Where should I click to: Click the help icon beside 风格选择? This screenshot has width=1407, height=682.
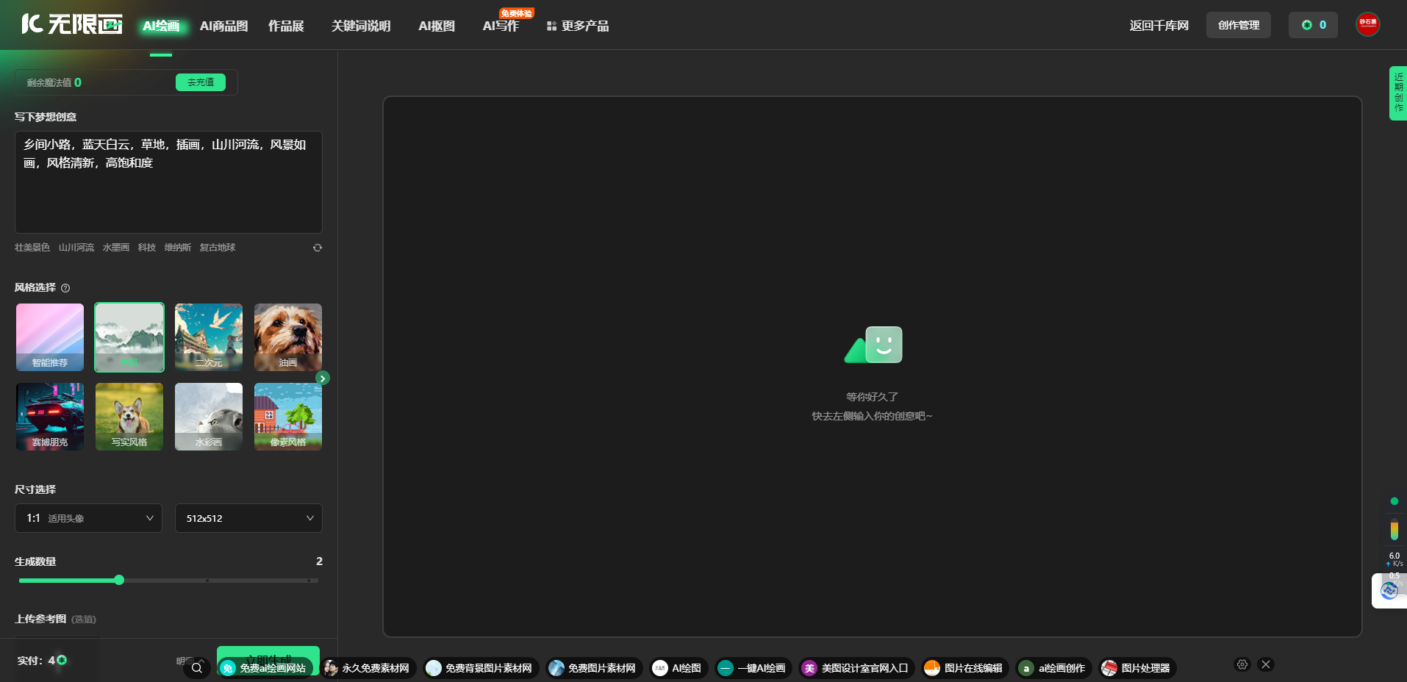(65, 288)
